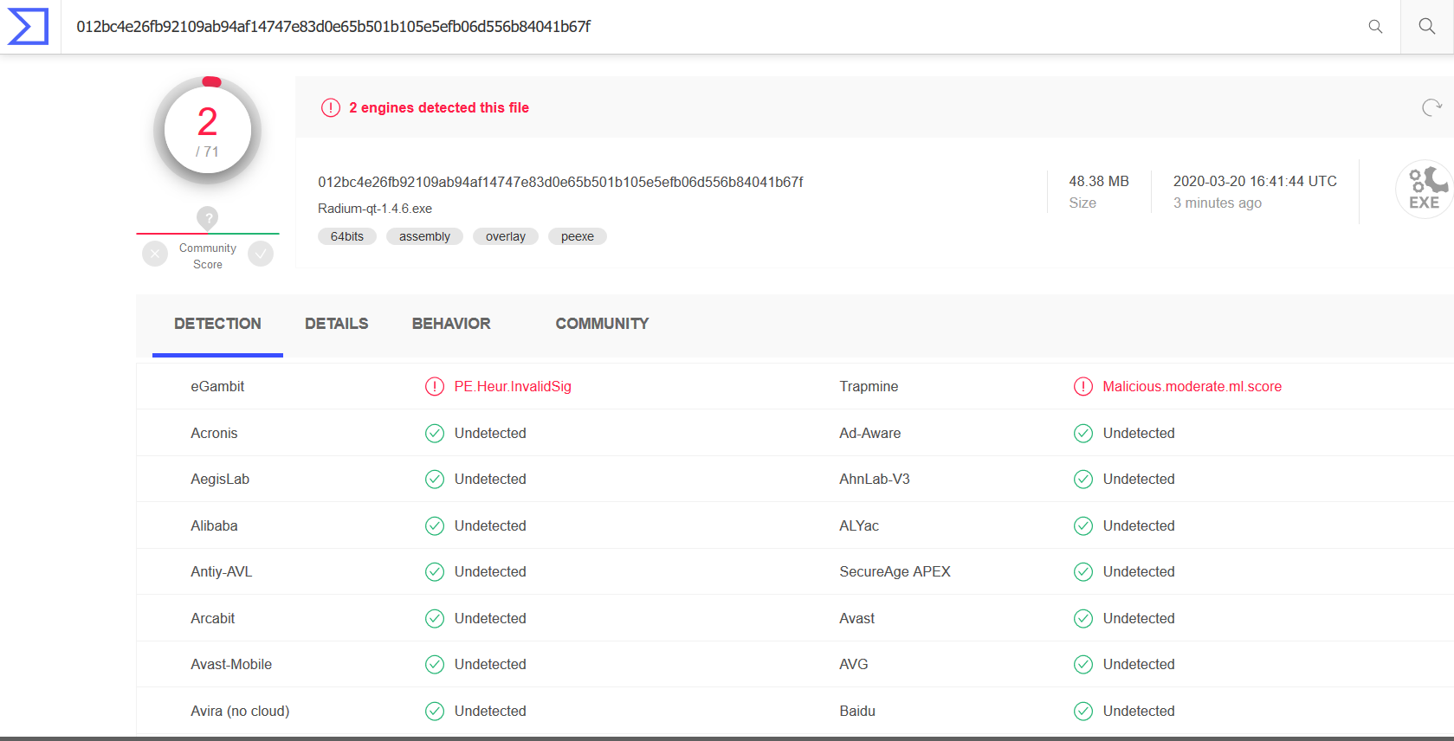Click the Avast-Mobile undetected check icon
The width and height of the screenshot is (1454, 741).
point(435,665)
